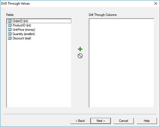The image size is (160, 127).
Task: Click the field icon beside UnitPrice
Action: [10, 30]
